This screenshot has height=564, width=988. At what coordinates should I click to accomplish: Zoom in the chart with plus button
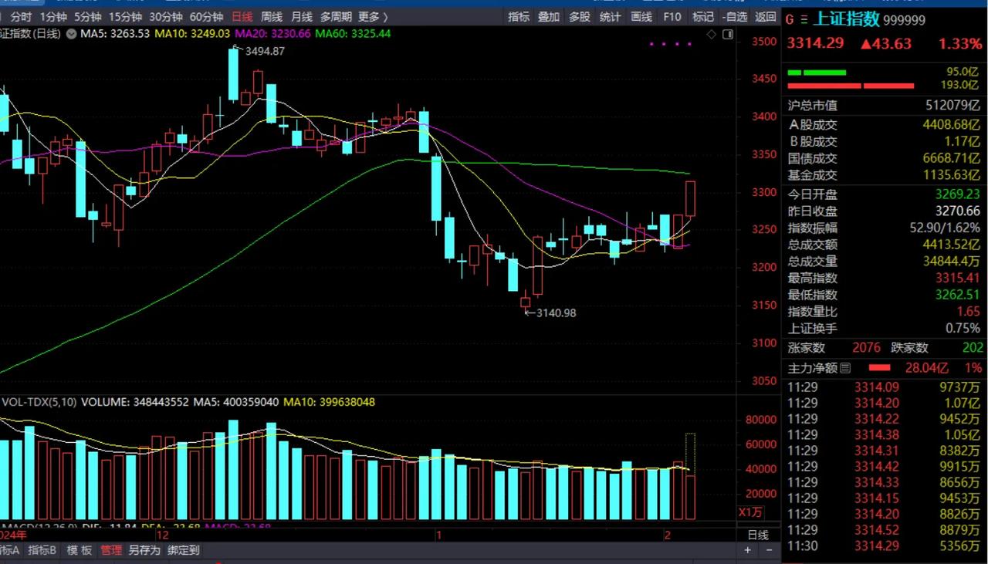(x=747, y=550)
